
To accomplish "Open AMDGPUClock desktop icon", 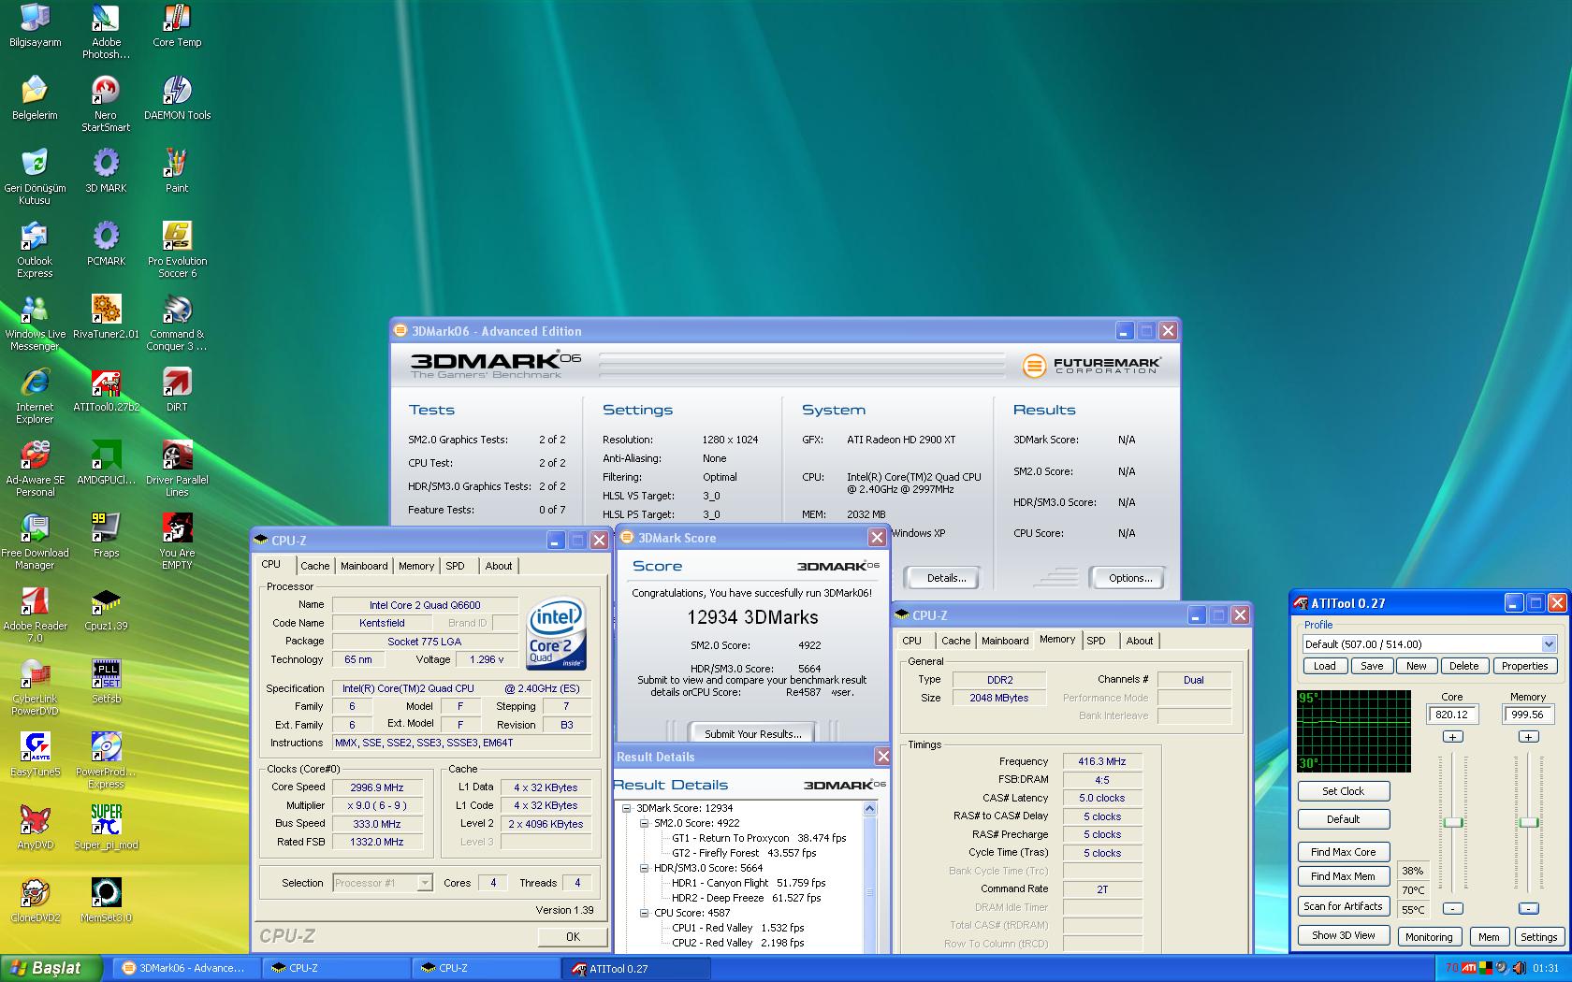I will pos(106,463).
